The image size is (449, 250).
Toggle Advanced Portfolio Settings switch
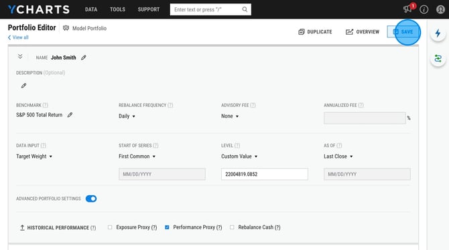tap(91, 199)
